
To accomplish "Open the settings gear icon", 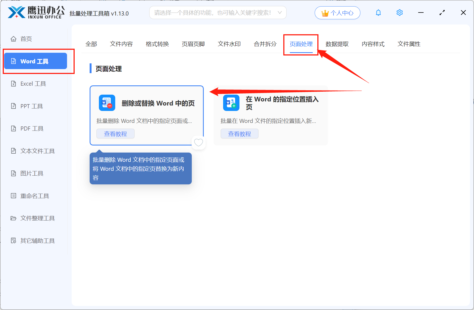I will pos(399,13).
